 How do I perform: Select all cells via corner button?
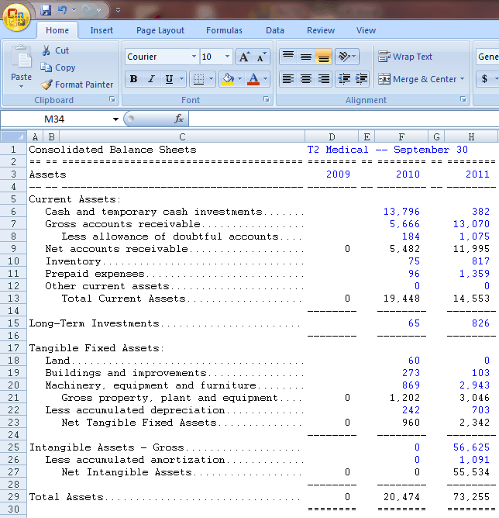13,136
